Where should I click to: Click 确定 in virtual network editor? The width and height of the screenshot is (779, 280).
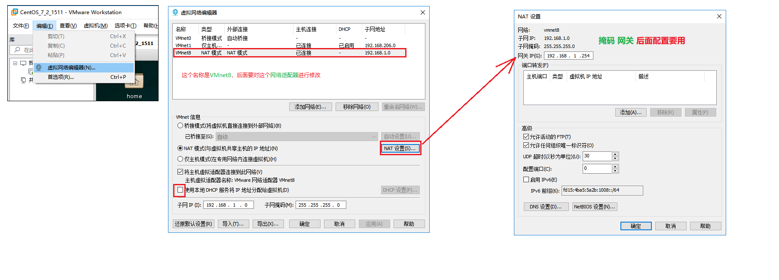coord(305,224)
